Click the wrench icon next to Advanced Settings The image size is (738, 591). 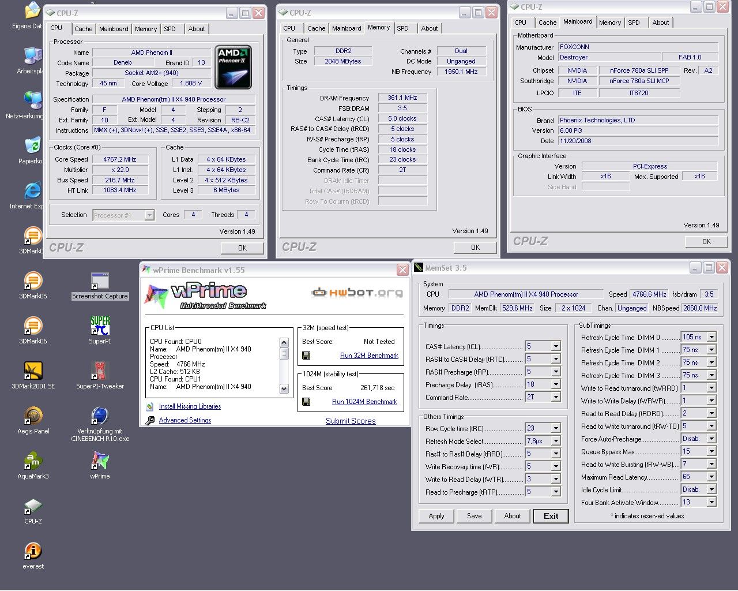point(150,420)
